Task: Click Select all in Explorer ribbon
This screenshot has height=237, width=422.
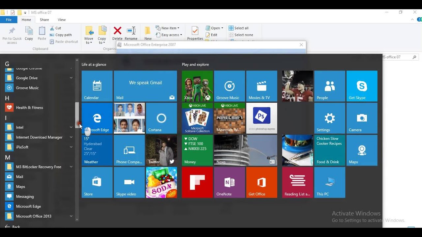Action: point(239,28)
